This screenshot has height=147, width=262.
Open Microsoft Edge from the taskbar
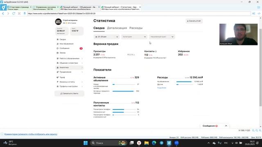click(x=154, y=143)
